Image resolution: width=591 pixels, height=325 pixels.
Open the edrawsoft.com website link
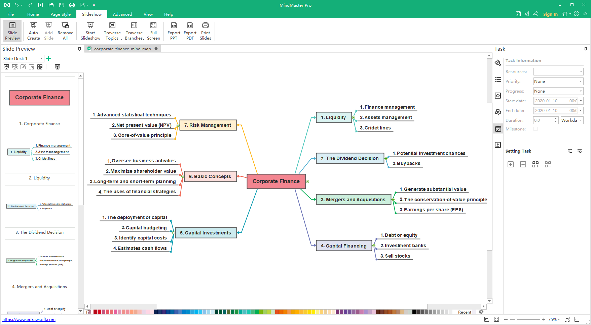(29, 320)
